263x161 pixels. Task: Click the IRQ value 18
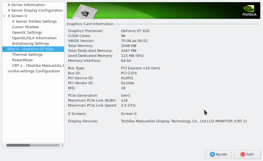pyautogui.click(x=123, y=88)
